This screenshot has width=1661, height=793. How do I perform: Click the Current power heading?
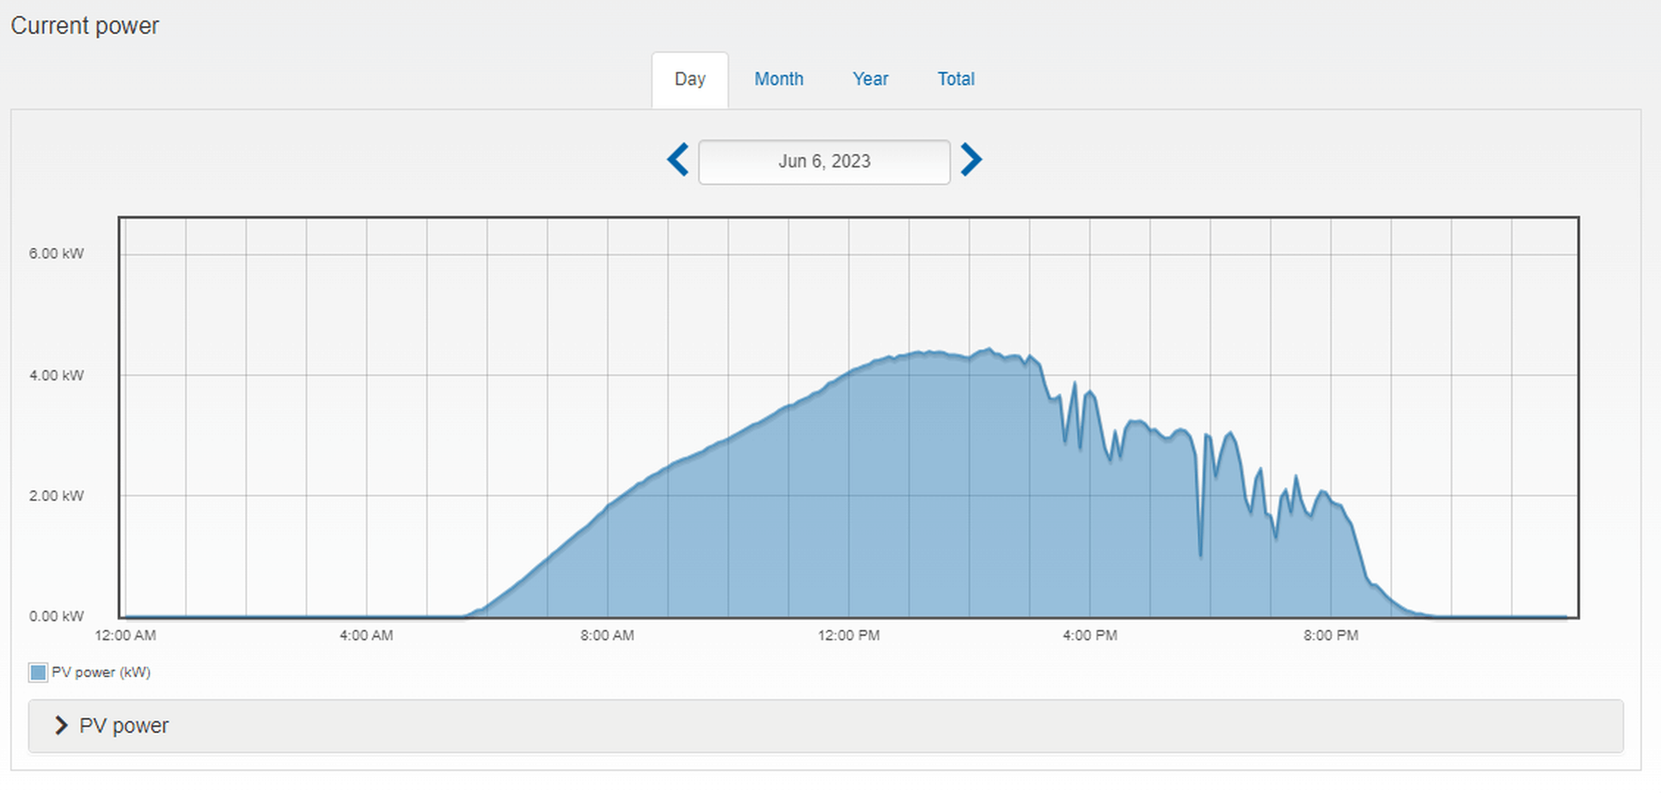coord(84,26)
